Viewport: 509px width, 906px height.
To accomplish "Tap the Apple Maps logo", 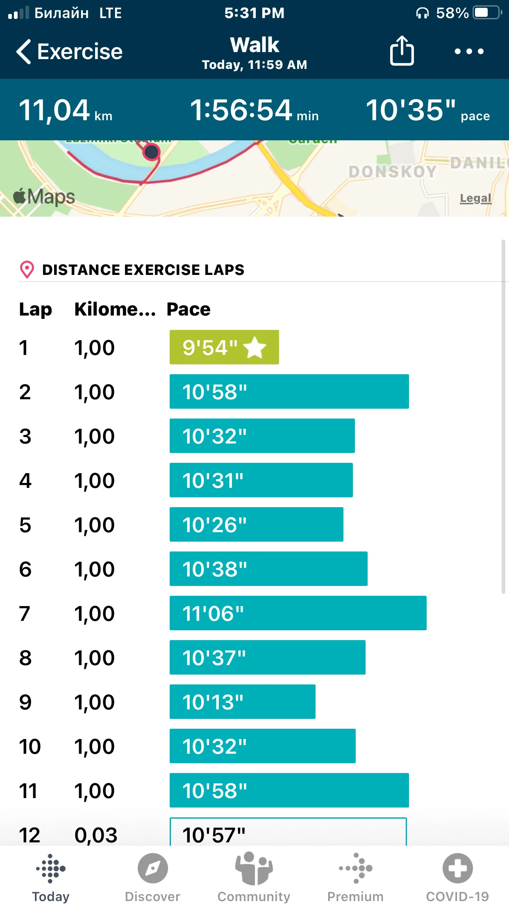I will click(44, 197).
